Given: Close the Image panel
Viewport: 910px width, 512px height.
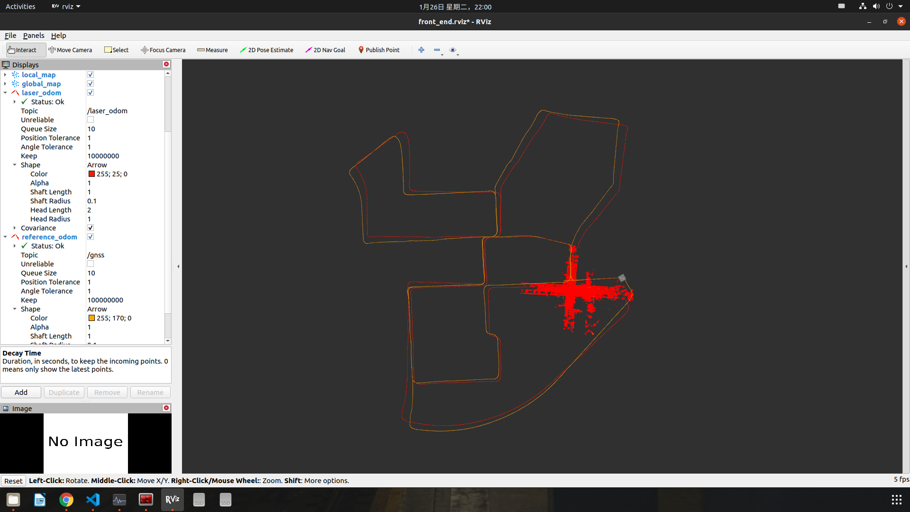Looking at the screenshot, I should [x=166, y=408].
